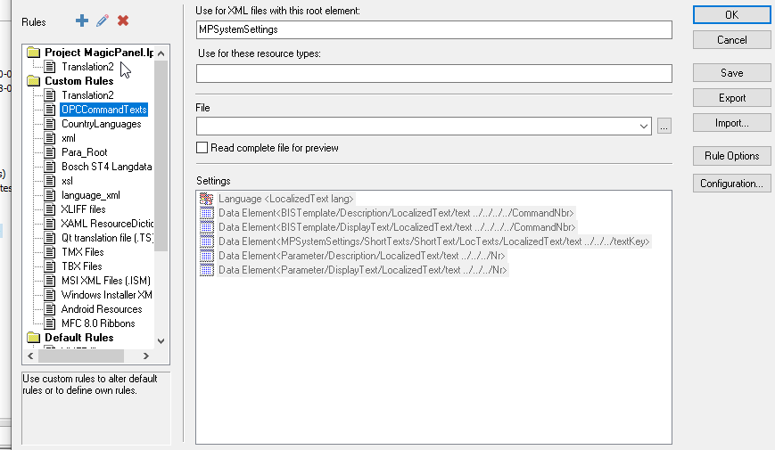The width and height of the screenshot is (775, 450).
Task: Open the File dropdown list
Action: (x=644, y=127)
